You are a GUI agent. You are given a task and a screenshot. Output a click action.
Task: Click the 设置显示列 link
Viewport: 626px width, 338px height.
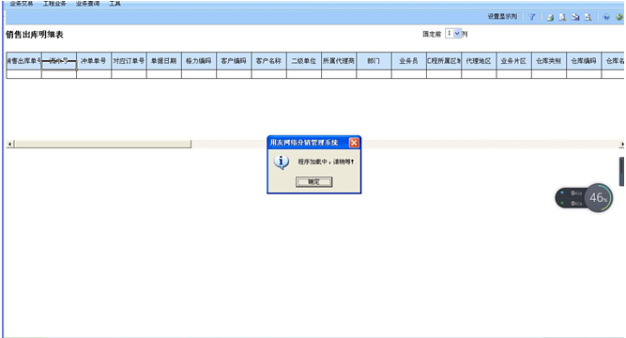click(x=502, y=16)
